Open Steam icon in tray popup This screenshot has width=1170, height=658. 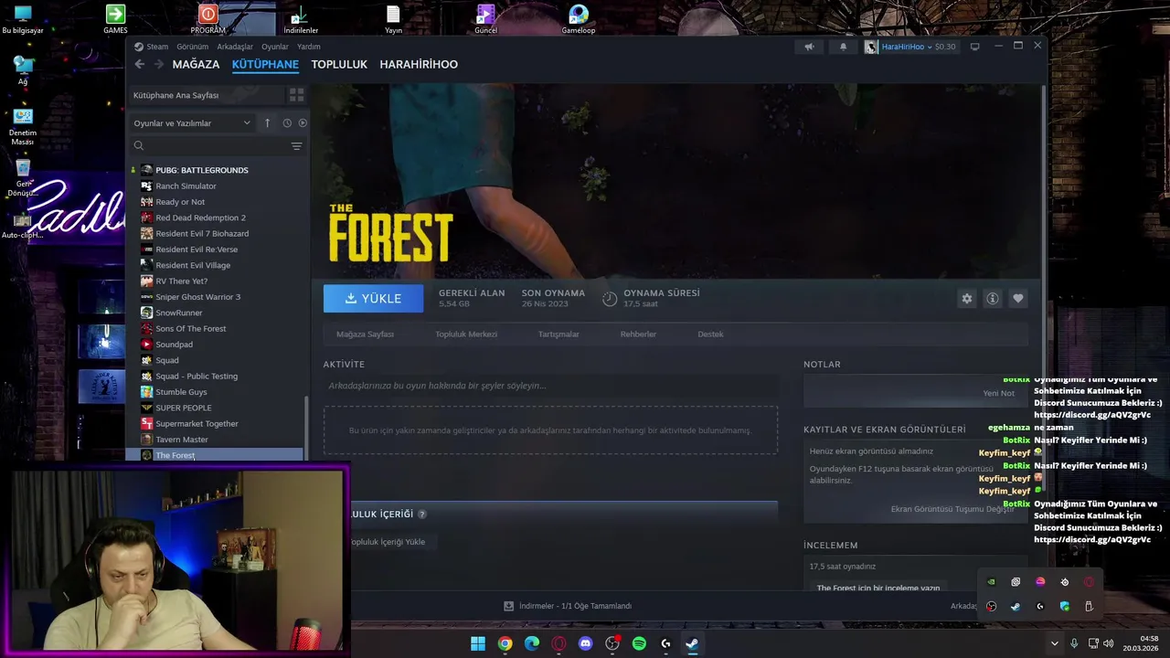click(1016, 607)
